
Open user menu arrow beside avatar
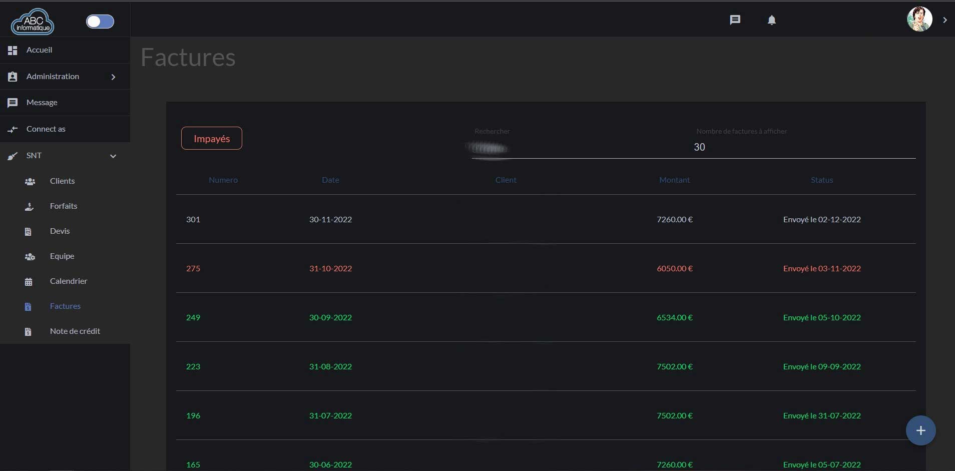click(944, 20)
